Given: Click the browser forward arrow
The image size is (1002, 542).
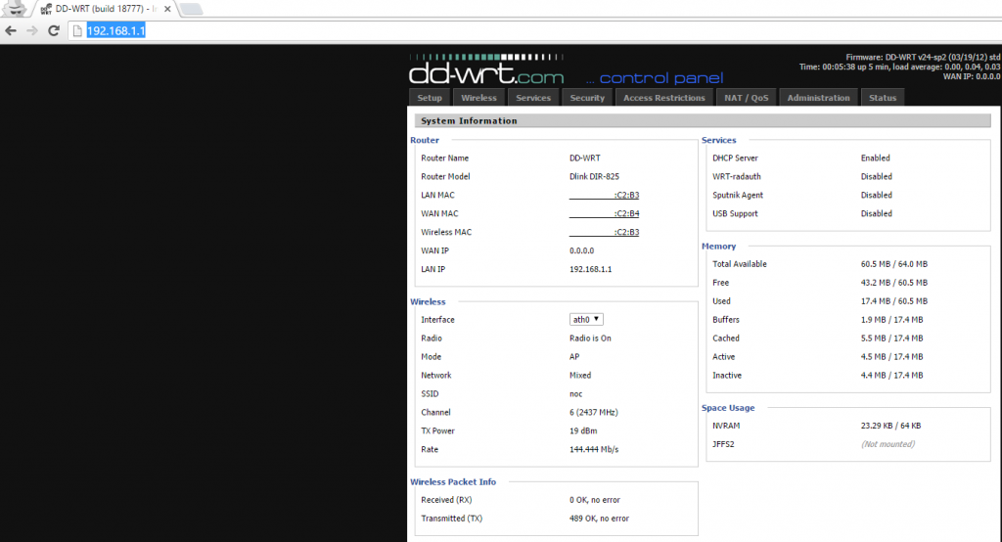Looking at the screenshot, I should coord(32,30).
